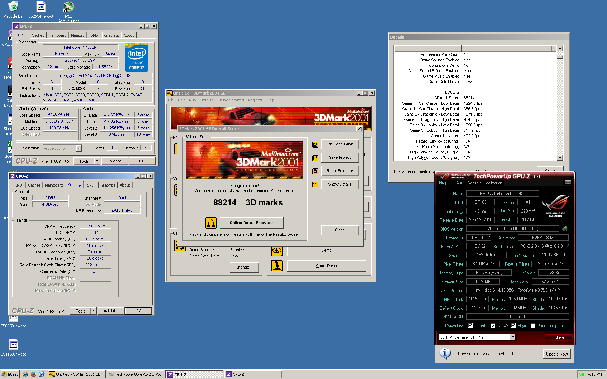Launch MSI Afterburner from the desktop shortcut

(68, 12)
